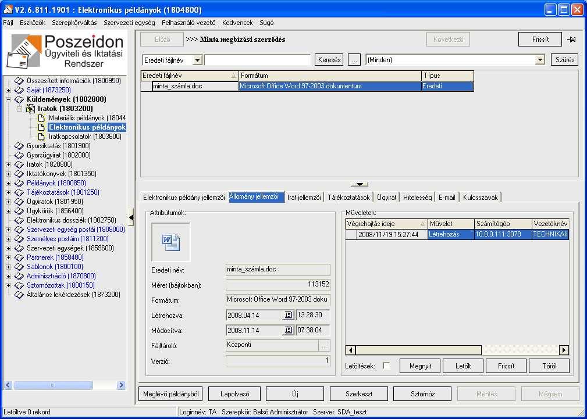Click the Keresés search button

click(329, 60)
